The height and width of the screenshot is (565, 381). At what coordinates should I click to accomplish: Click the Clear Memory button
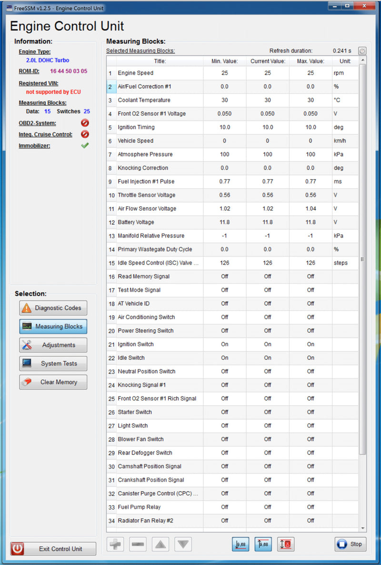53,382
